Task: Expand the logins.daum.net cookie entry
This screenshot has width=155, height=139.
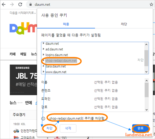Action: pyautogui.click(x=43, y=54)
